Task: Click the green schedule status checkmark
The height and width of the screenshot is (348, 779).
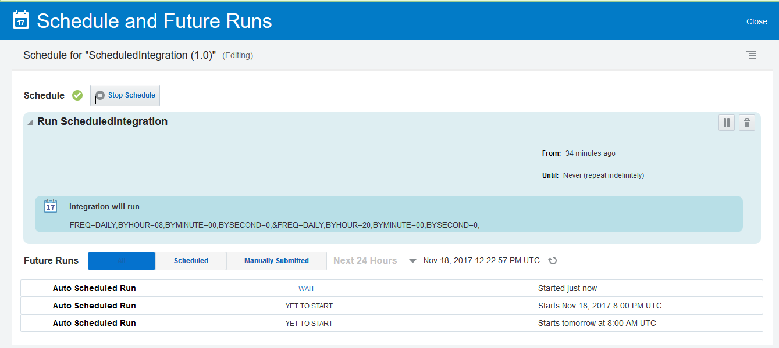Action: point(77,95)
